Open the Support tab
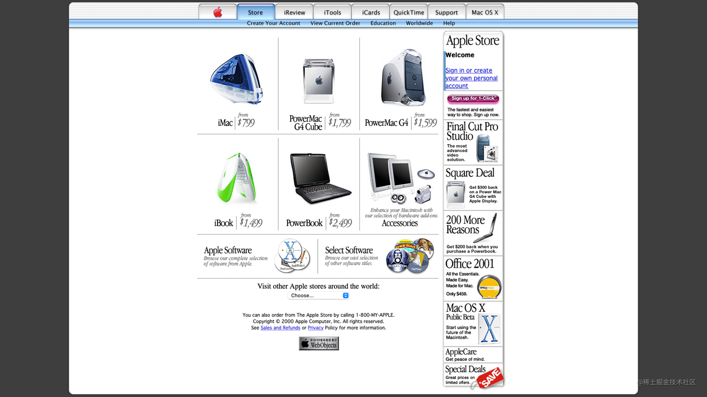Image resolution: width=707 pixels, height=397 pixels. click(x=447, y=12)
